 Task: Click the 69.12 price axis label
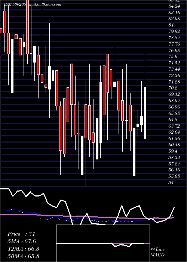174,94
